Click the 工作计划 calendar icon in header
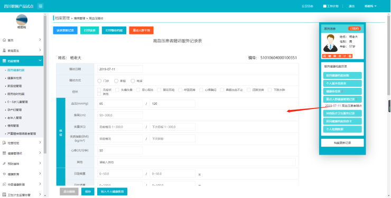The height and width of the screenshot is (198, 391). coord(324,6)
